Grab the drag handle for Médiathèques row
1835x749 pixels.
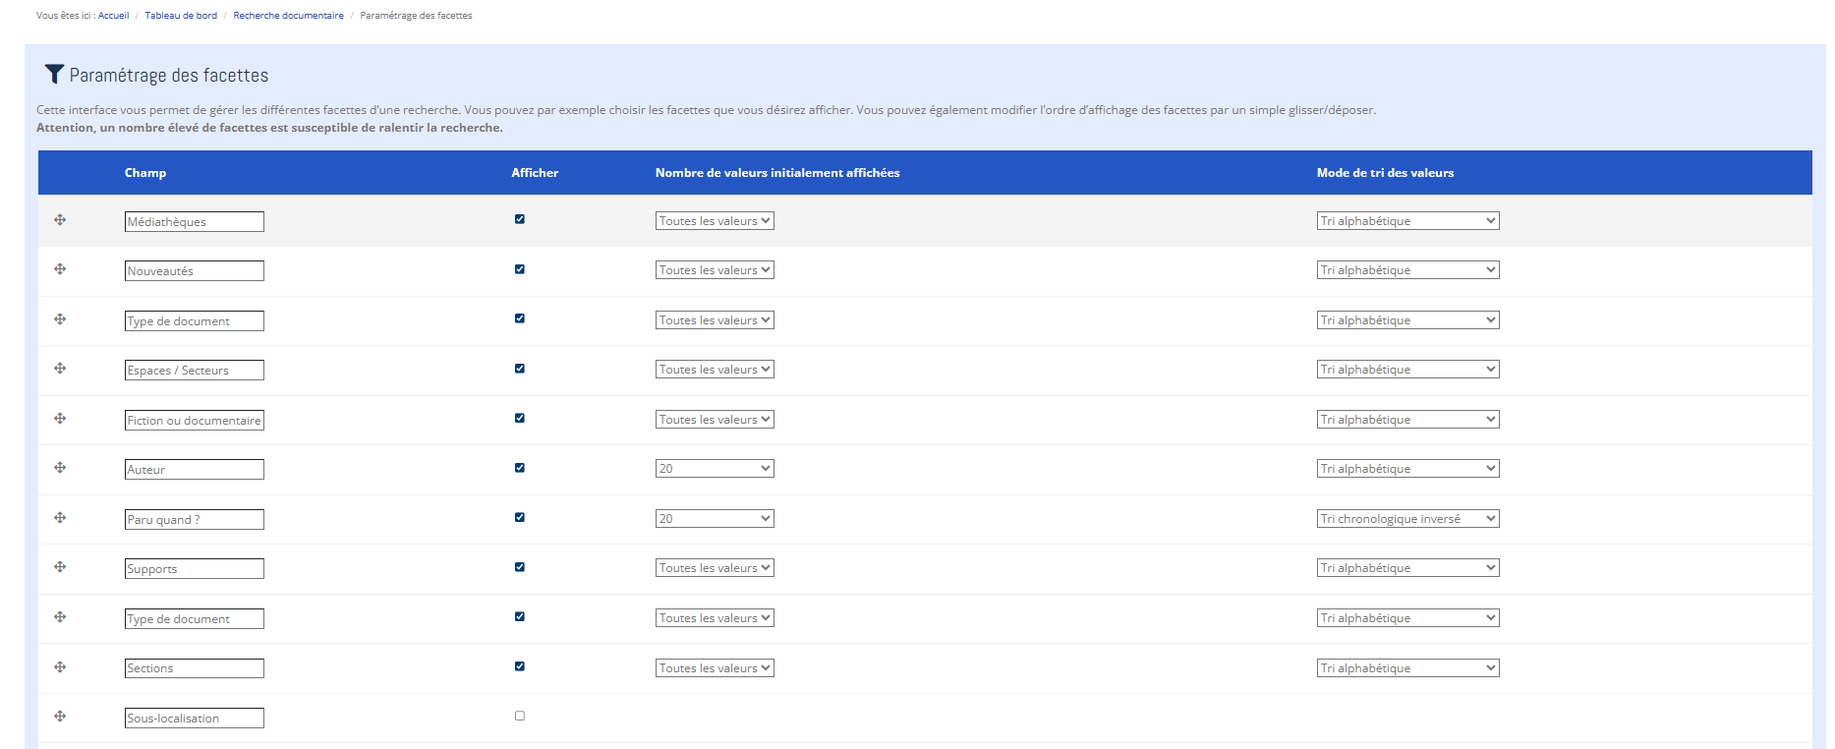[60, 220]
